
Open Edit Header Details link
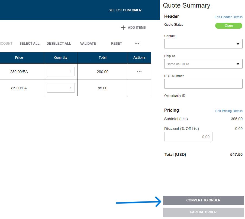click(228, 17)
